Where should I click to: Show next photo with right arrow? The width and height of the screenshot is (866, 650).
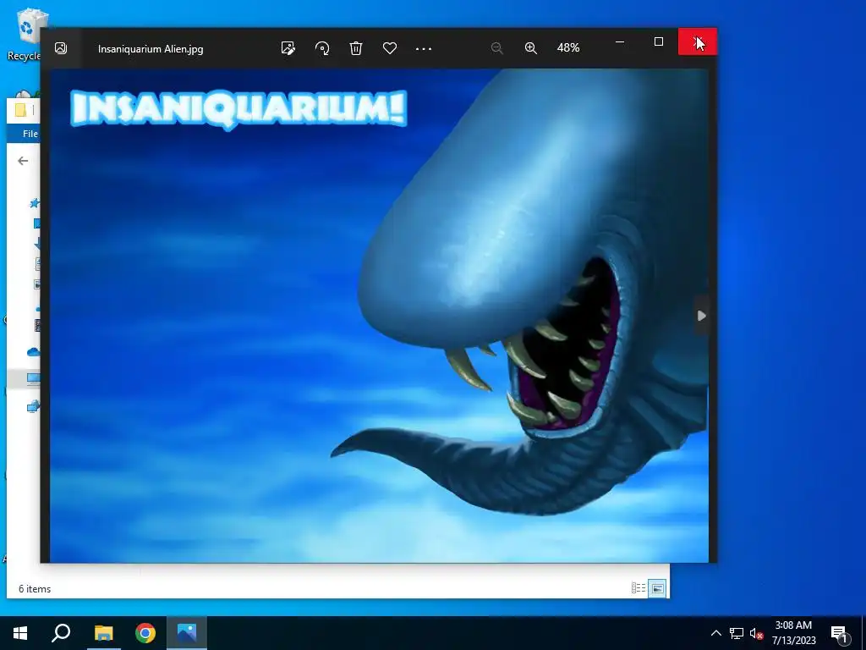point(701,316)
